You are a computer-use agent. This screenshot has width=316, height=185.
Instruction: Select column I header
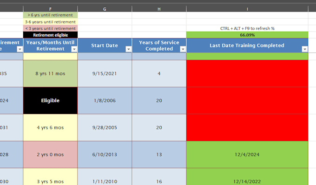click(x=247, y=9)
